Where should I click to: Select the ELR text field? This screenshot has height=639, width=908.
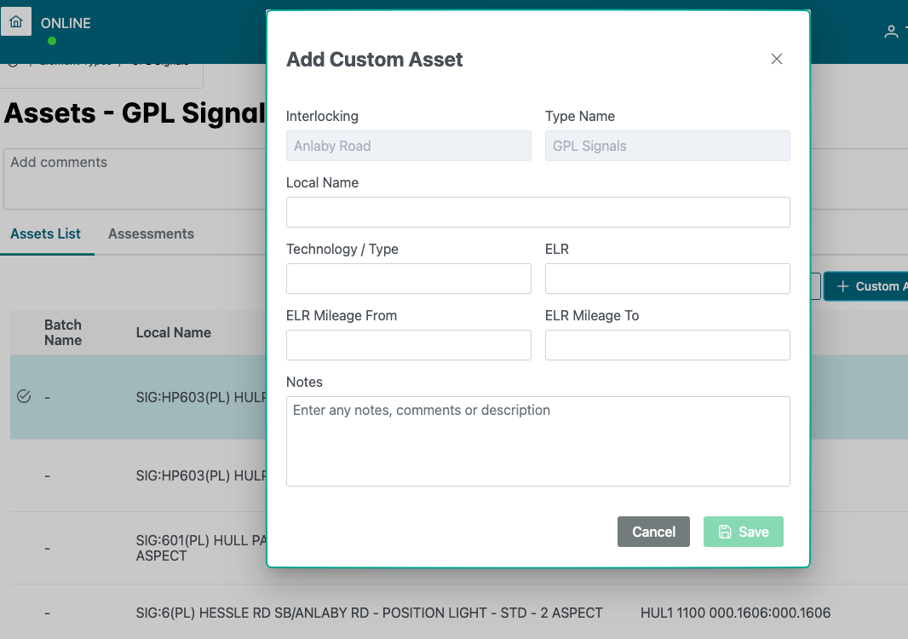click(x=667, y=279)
